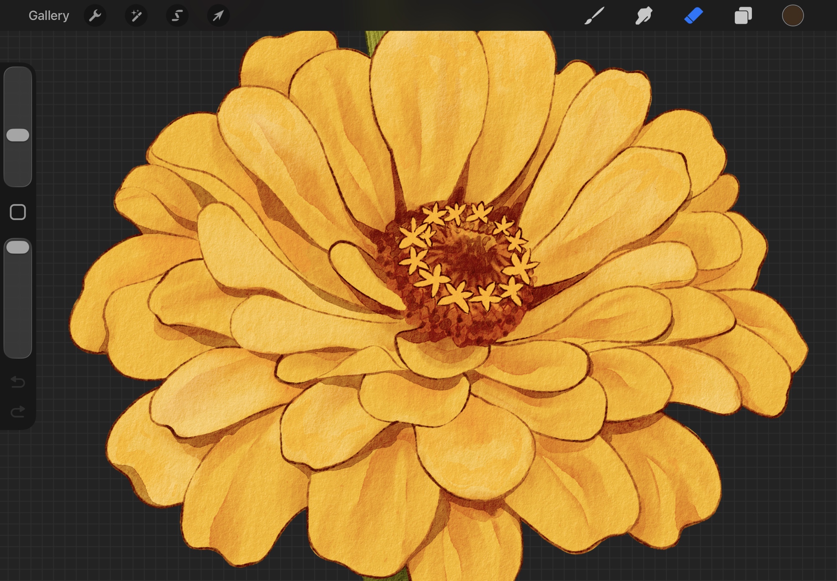
Task: Return to the Gallery
Action: pyautogui.click(x=49, y=16)
